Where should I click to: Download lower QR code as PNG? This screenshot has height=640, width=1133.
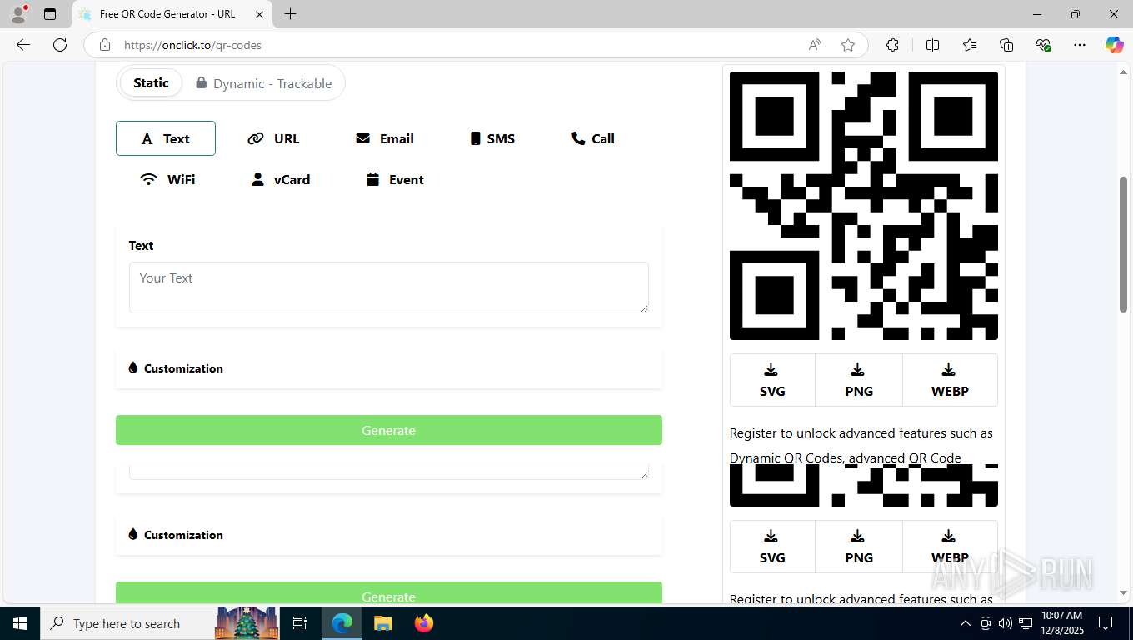[x=859, y=547]
